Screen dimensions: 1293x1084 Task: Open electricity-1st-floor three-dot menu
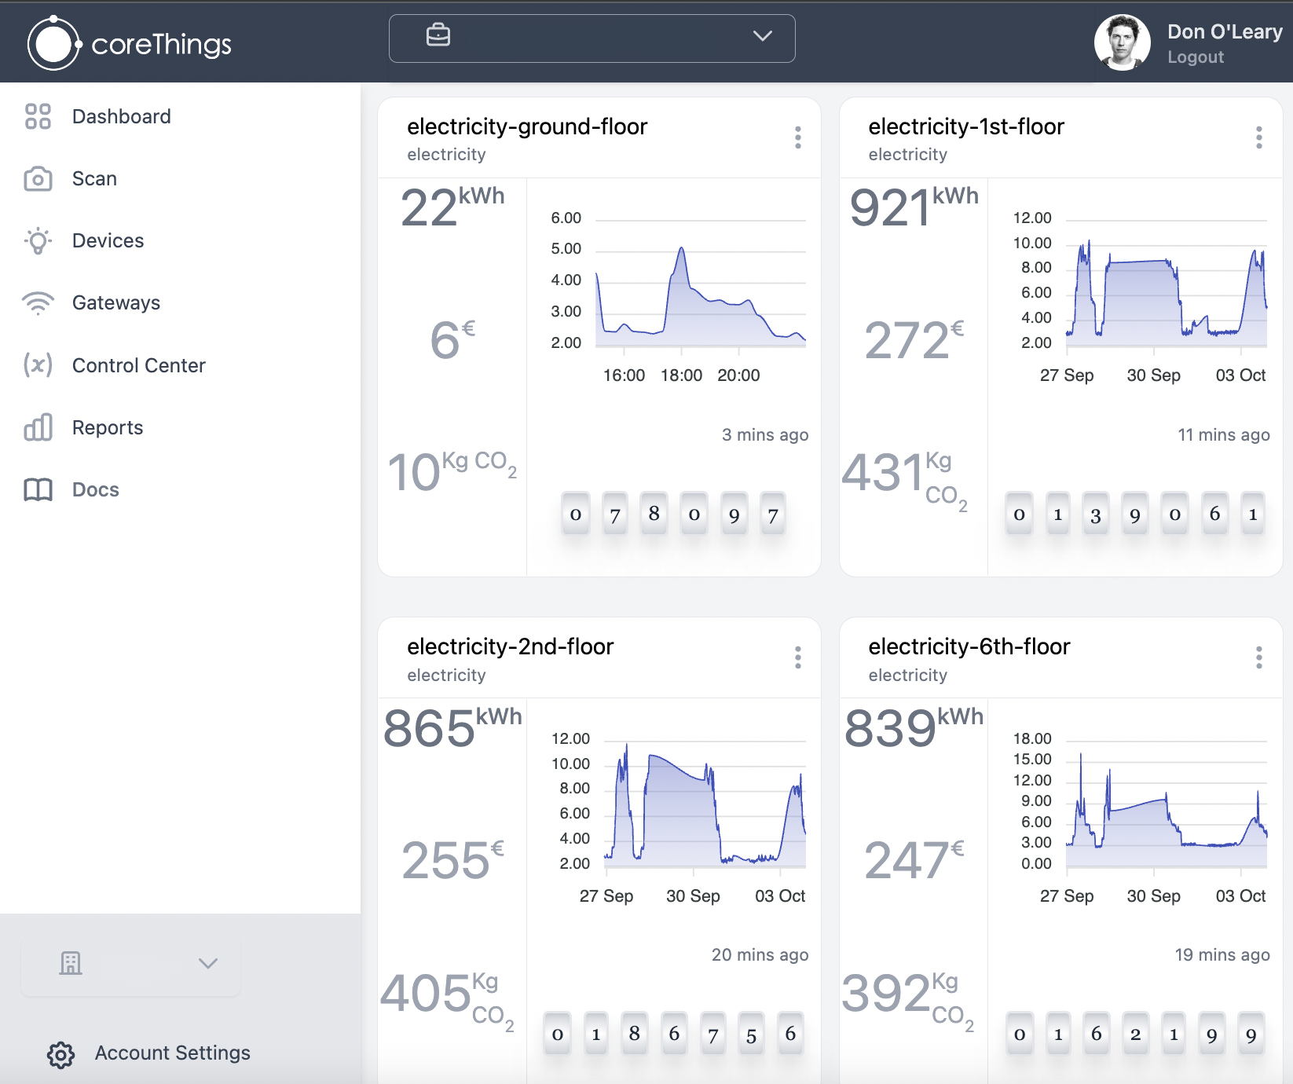click(1258, 137)
